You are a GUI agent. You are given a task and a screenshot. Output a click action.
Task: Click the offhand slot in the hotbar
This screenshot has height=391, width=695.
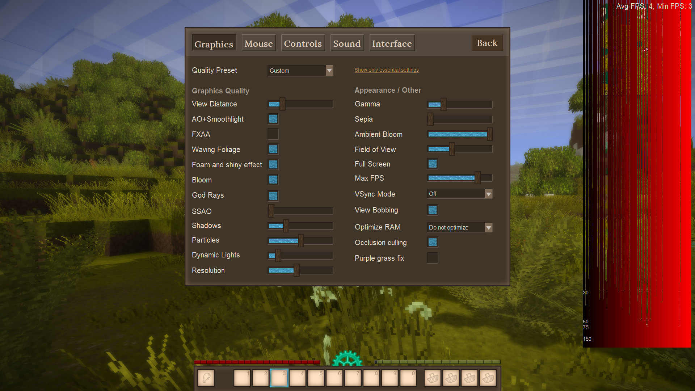206,378
